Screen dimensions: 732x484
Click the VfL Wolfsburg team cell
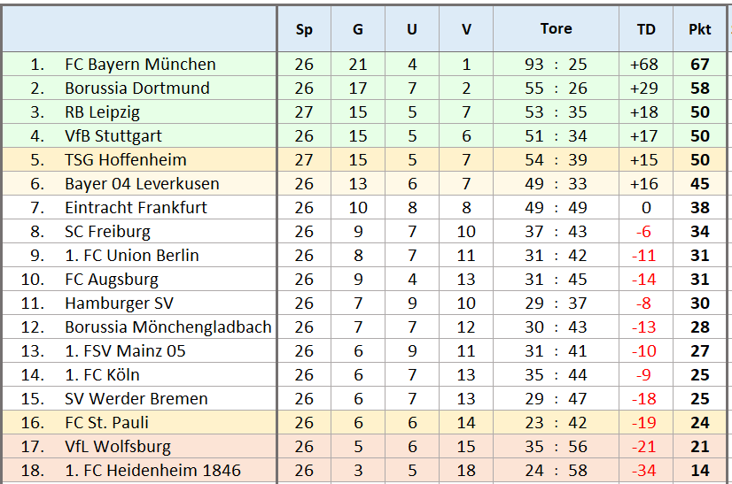(x=118, y=447)
